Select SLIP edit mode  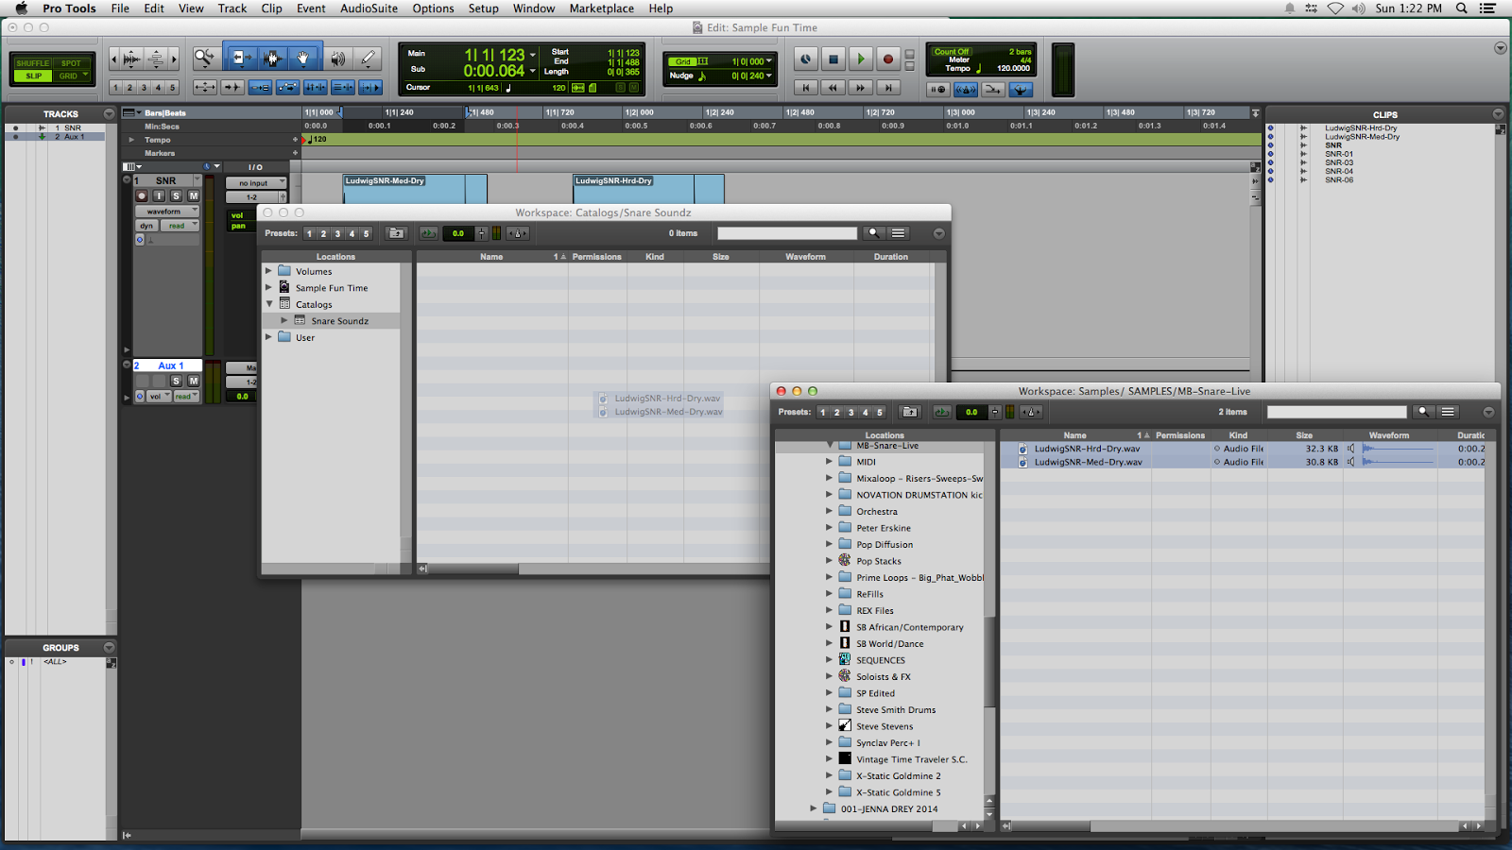(x=33, y=76)
